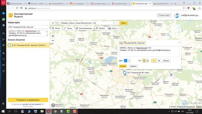Open Chrome from the taskbar
Image resolution: width=202 pixels, height=114 pixels.
point(55,111)
